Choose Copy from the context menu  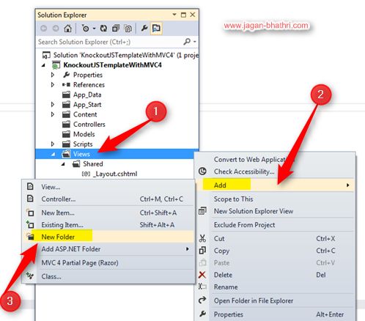pyautogui.click(x=275, y=251)
